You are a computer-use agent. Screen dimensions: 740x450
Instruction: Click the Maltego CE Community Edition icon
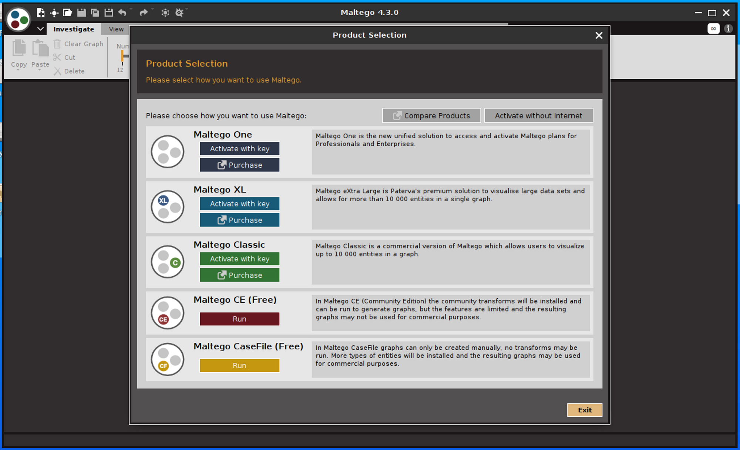click(169, 313)
